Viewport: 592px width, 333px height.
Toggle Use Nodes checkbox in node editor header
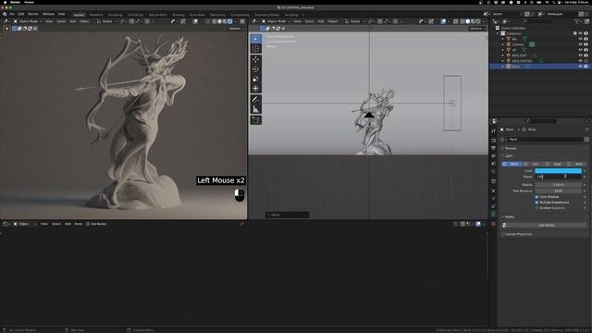(x=88, y=224)
